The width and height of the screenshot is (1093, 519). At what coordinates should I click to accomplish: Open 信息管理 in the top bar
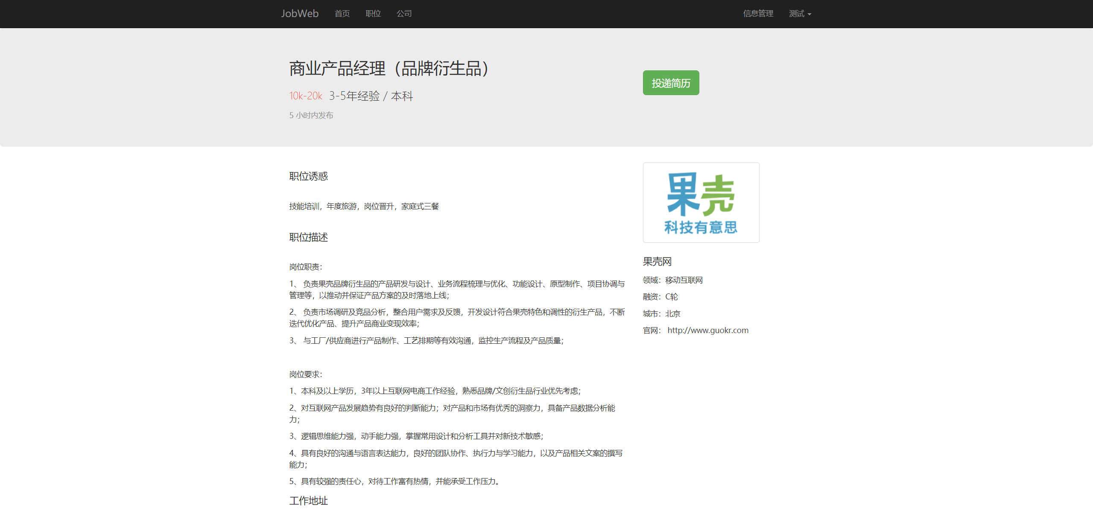click(x=758, y=14)
